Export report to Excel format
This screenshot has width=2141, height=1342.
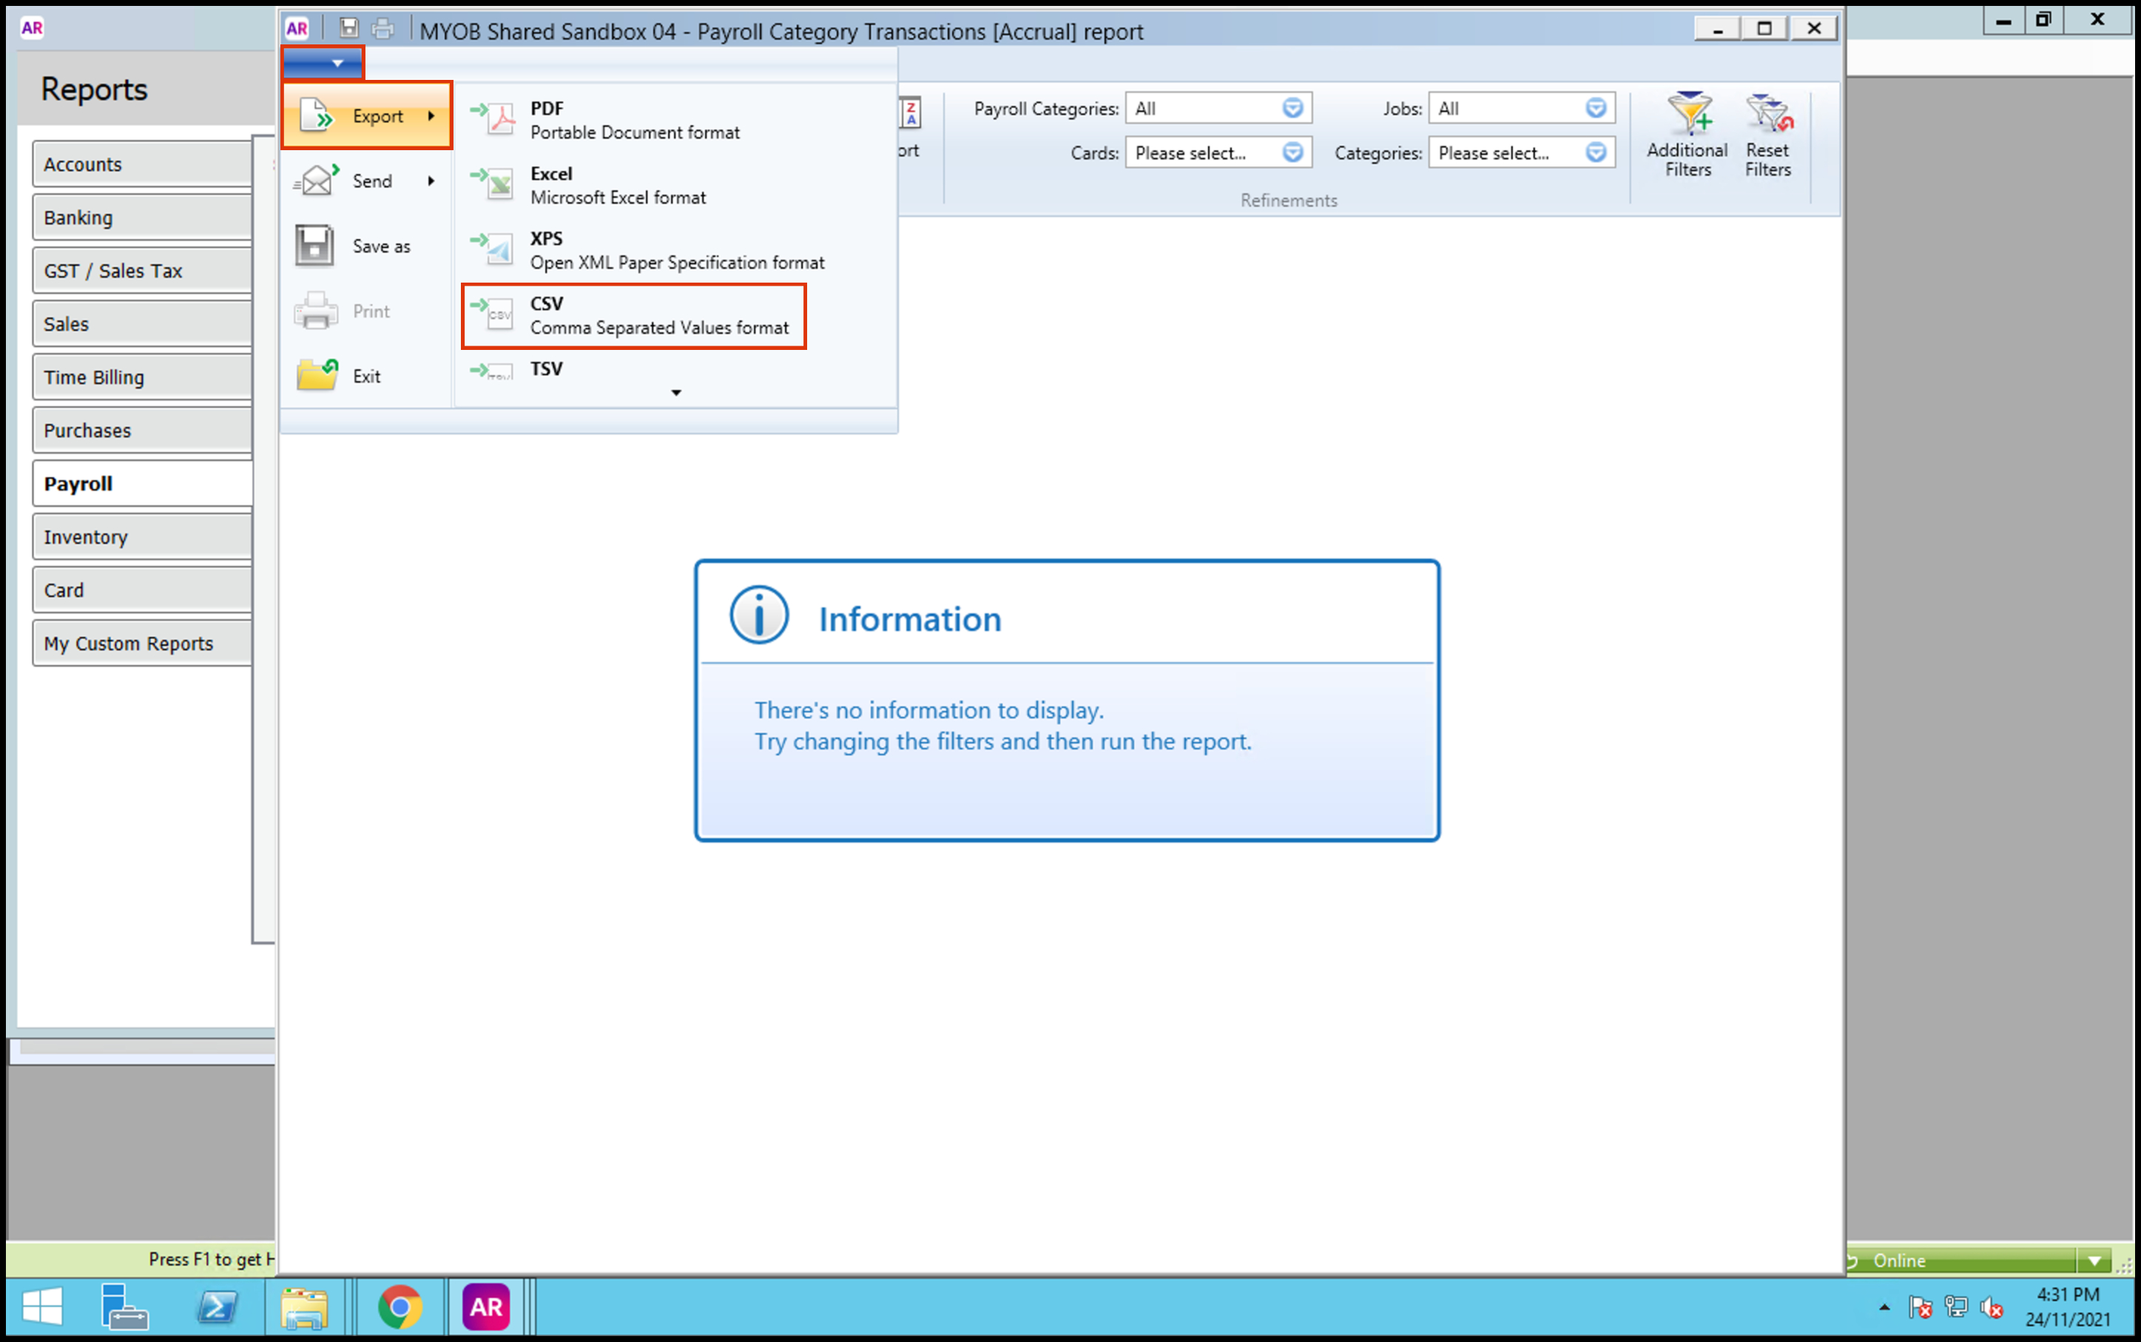(617, 186)
